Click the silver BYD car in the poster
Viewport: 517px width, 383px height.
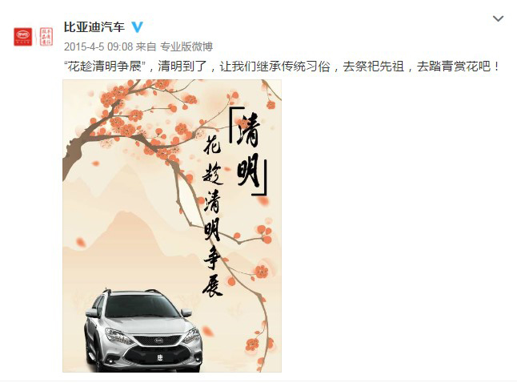click(143, 330)
